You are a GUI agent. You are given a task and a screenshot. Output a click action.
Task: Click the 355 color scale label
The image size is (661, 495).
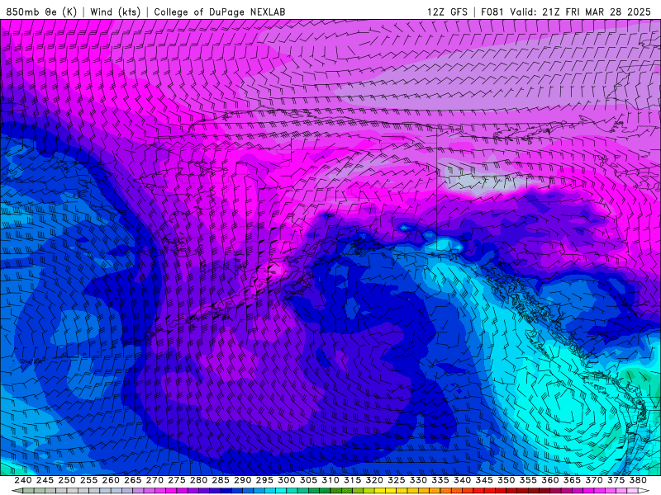point(528,480)
